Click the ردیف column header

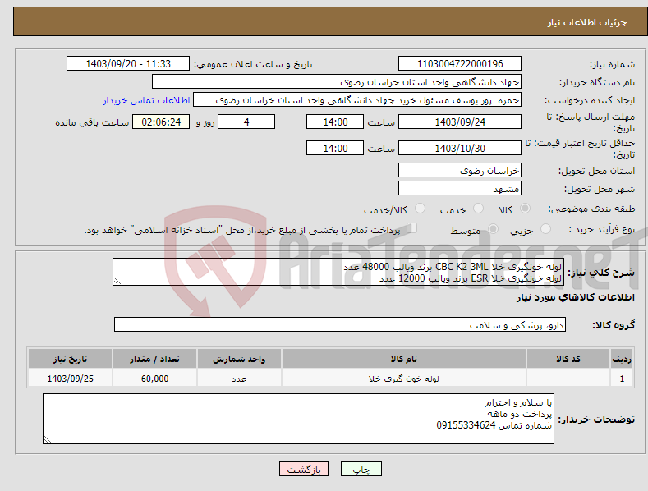[x=622, y=359]
